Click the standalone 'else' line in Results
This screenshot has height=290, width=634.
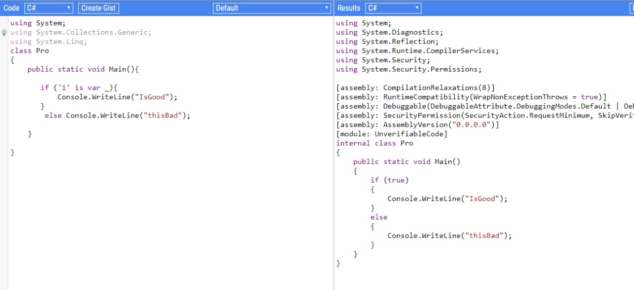[379, 217]
